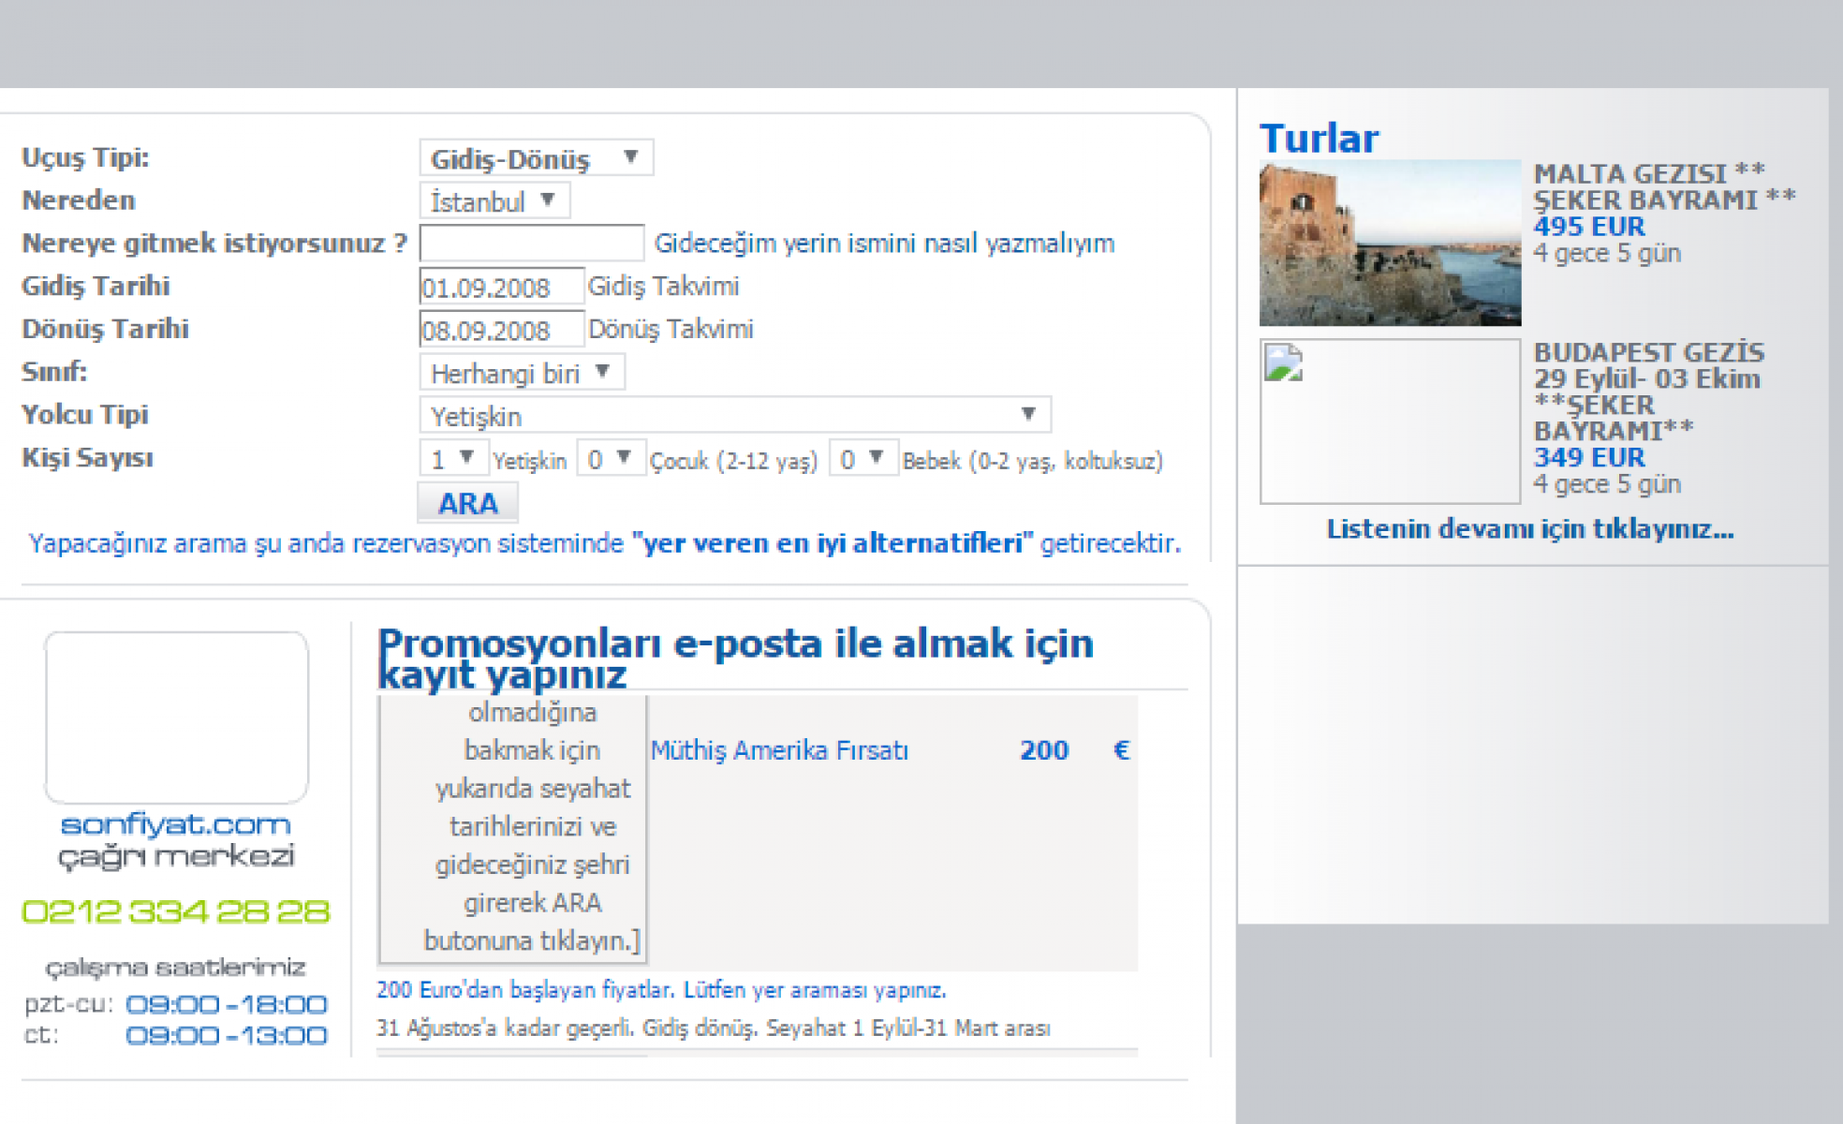Click the Gidiş Tarihi date field
The width and height of the screenshot is (1843, 1124).
pyautogui.click(x=500, y=288)
